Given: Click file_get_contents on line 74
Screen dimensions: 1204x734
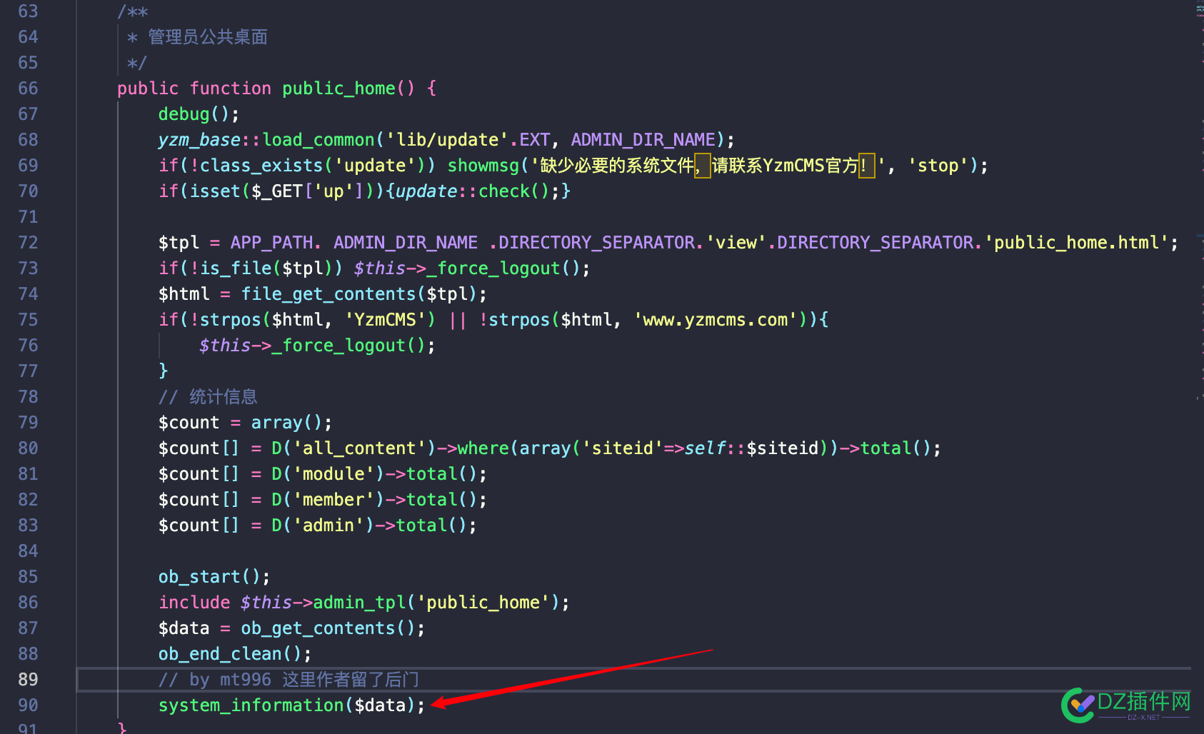Looking at the screenshot, I should pos(328,294).
